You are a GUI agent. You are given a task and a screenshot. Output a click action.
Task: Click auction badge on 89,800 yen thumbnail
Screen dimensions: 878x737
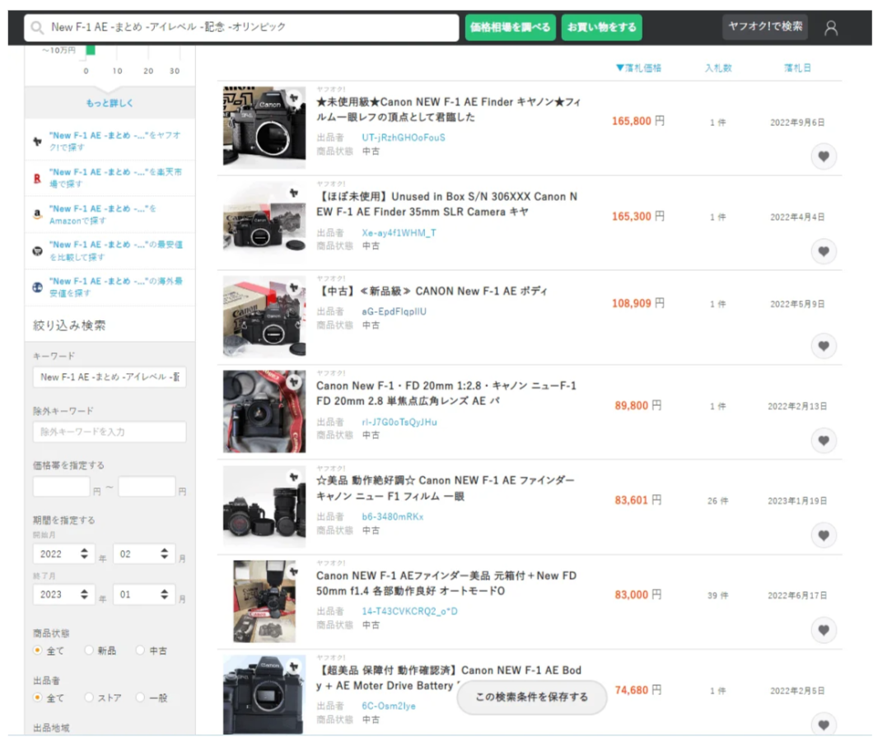coord(294,382)
